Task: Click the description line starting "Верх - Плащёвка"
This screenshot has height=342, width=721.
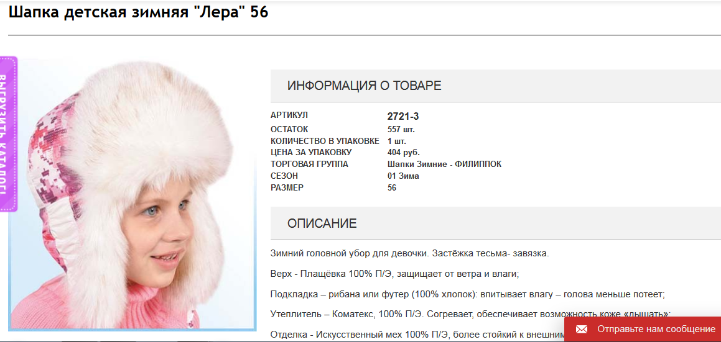Action: point(395,274)
